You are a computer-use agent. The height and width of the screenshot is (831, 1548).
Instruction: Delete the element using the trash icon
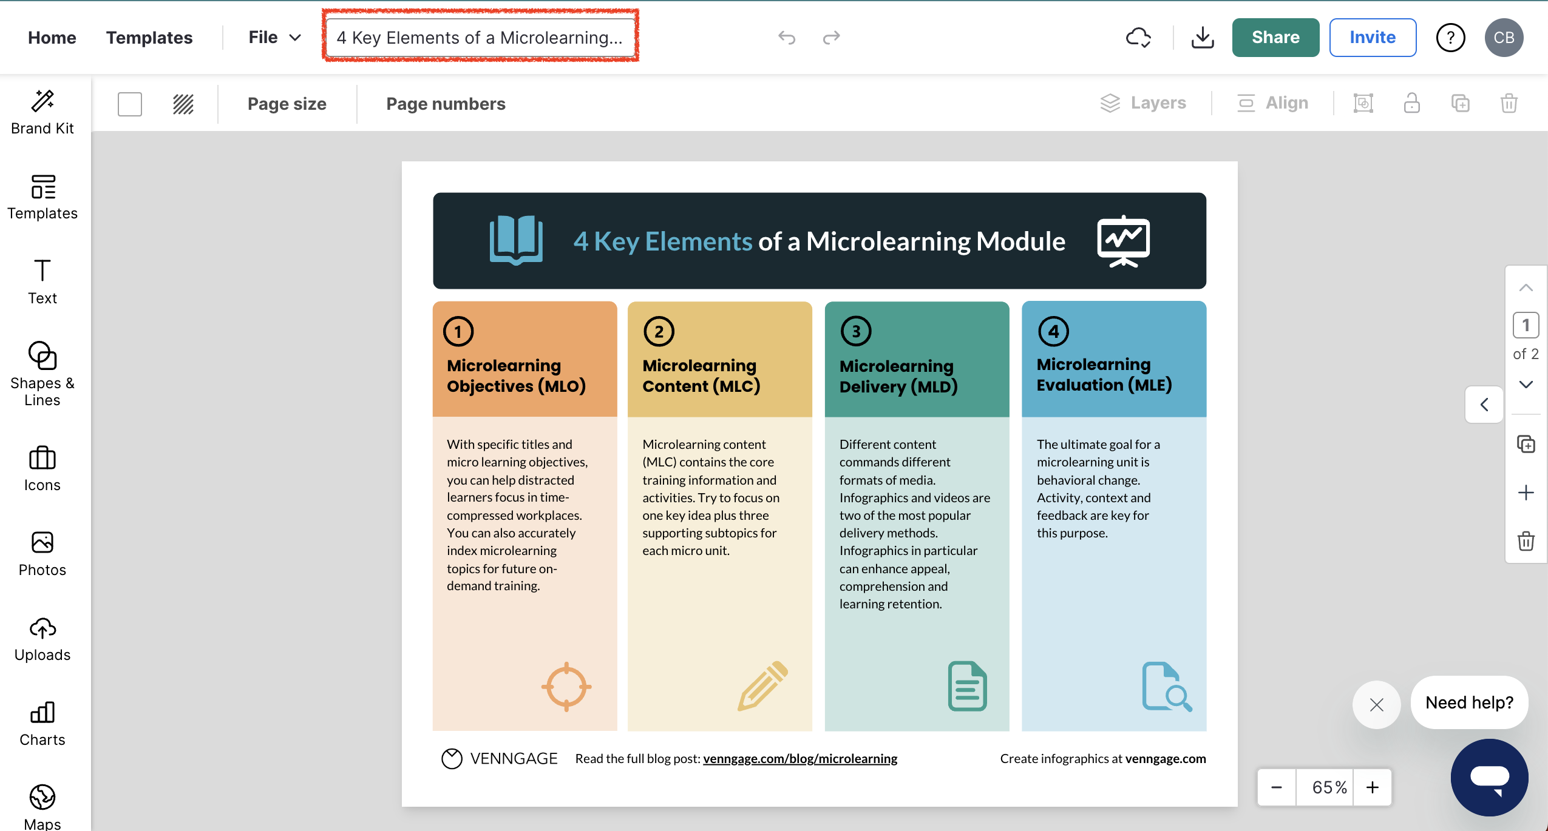tap(1509, 103)
